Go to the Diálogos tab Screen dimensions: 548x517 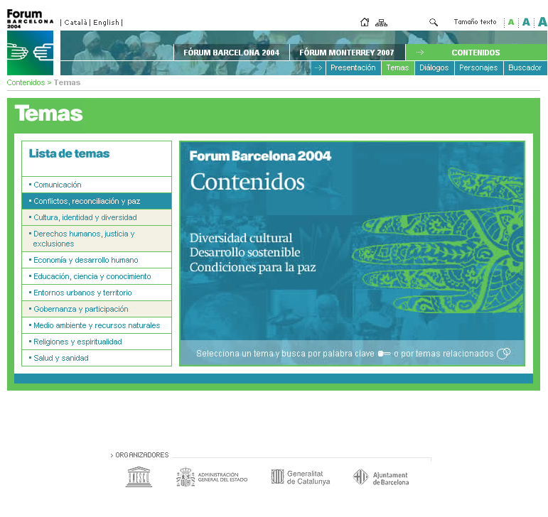click(434, 68)
